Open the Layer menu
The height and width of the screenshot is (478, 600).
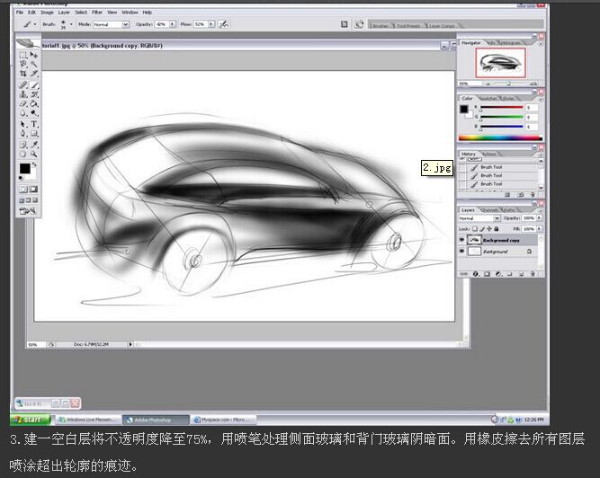point(64,13)
